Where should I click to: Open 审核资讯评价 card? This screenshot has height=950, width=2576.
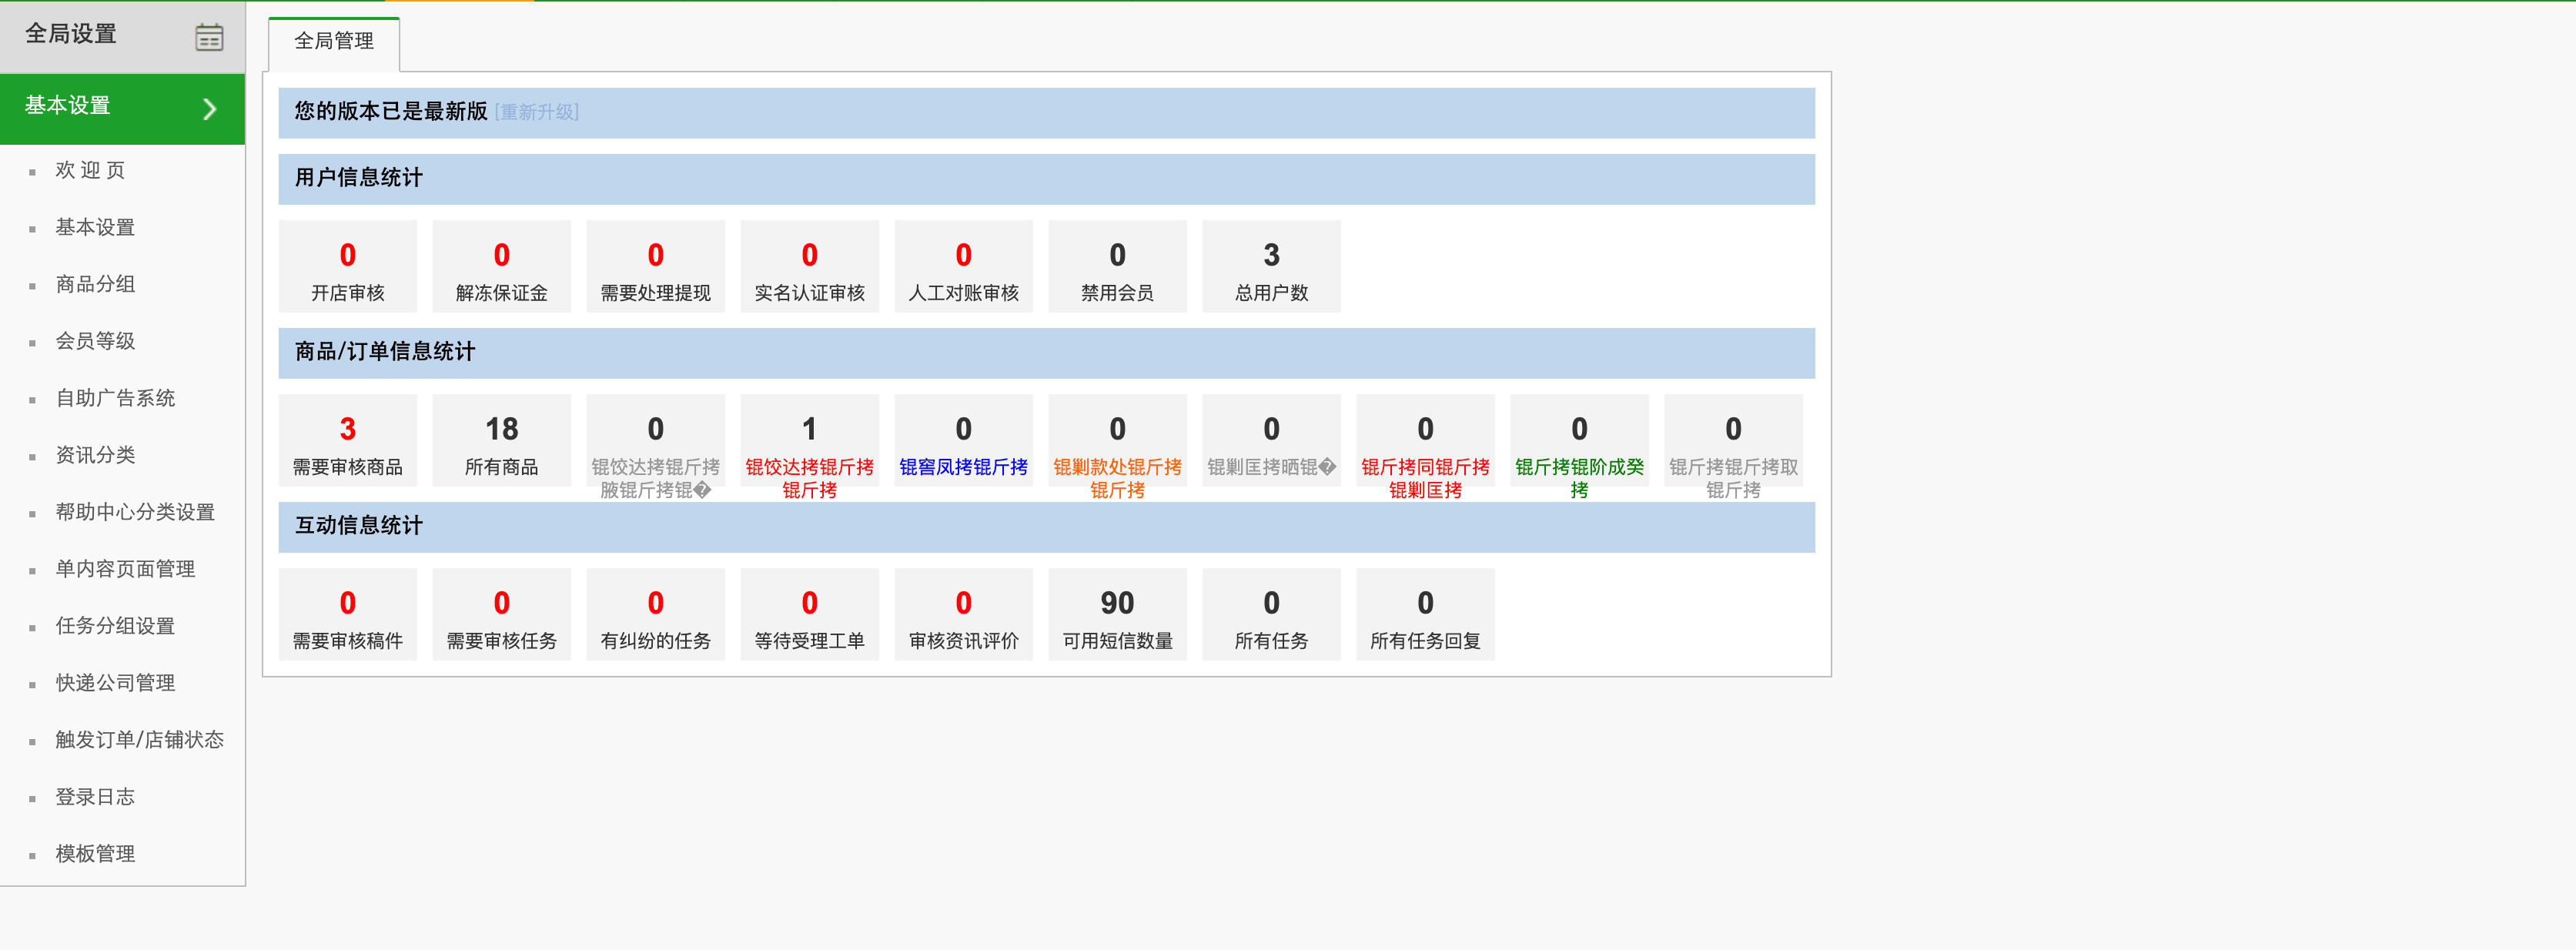(x=964, y=615)
